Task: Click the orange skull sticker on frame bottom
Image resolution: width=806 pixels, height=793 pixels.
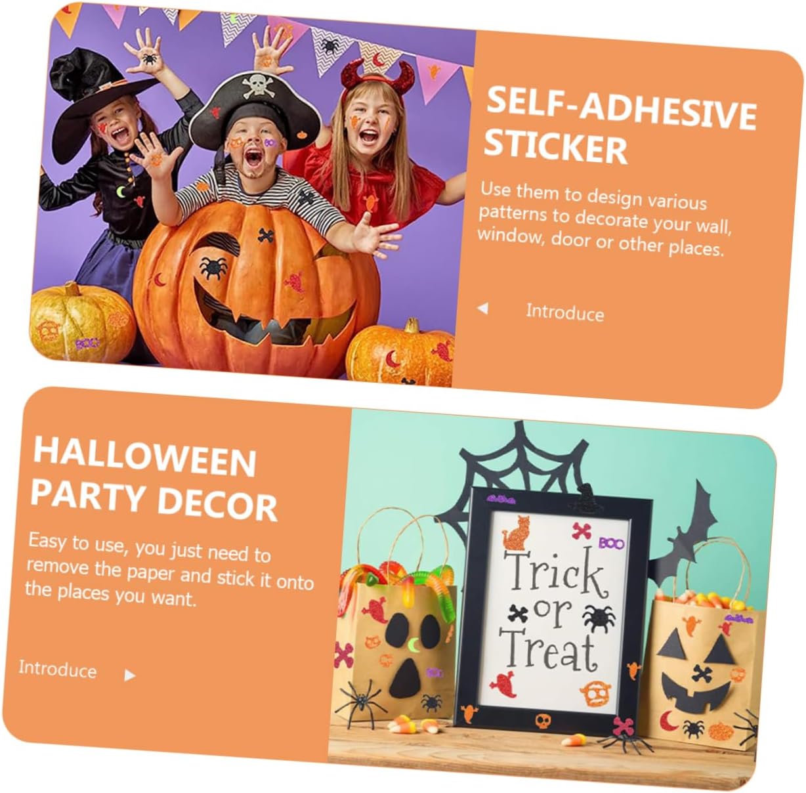Action: click(x=542, y=721)
